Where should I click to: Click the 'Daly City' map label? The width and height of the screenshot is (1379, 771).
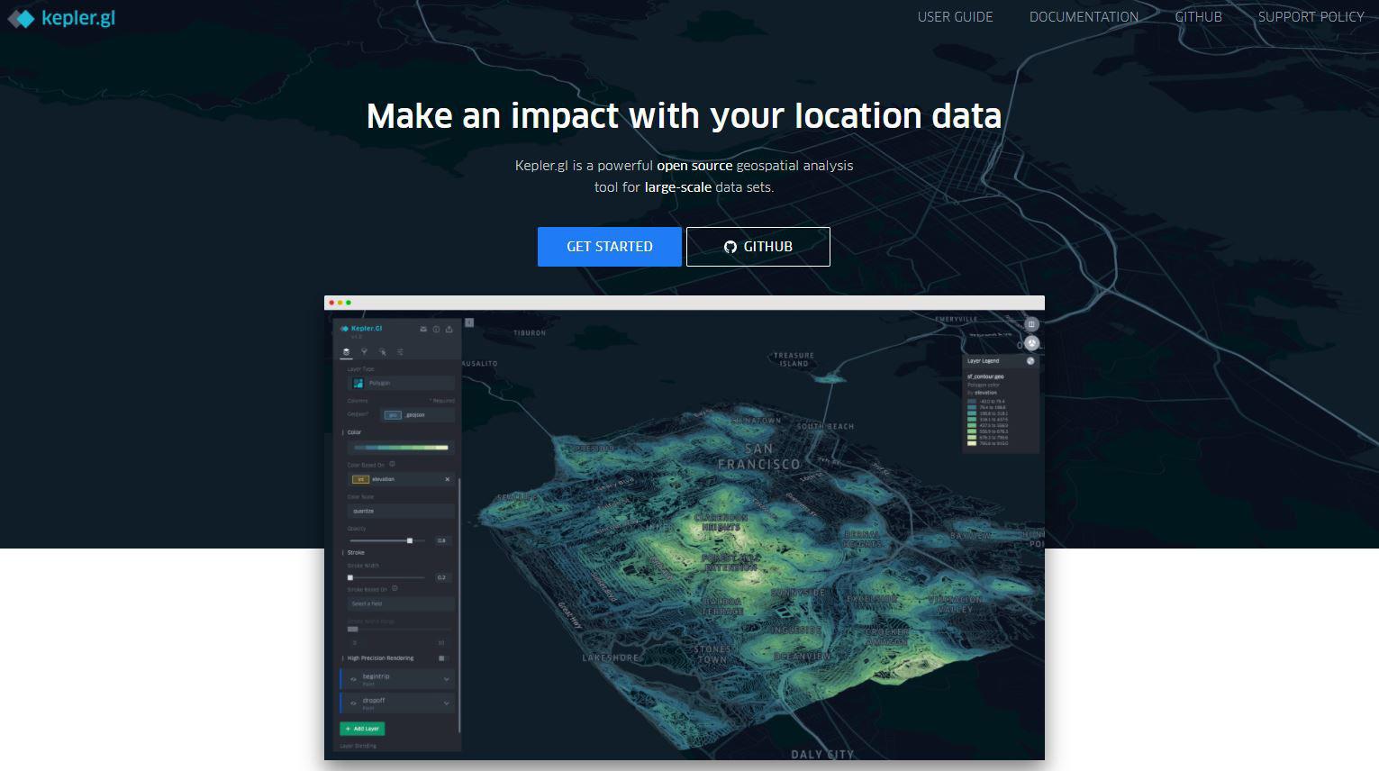821,754
